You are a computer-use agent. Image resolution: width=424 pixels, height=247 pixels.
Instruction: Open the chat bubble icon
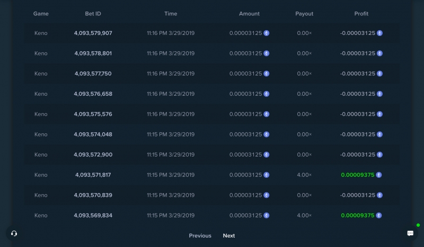(410, 233)
